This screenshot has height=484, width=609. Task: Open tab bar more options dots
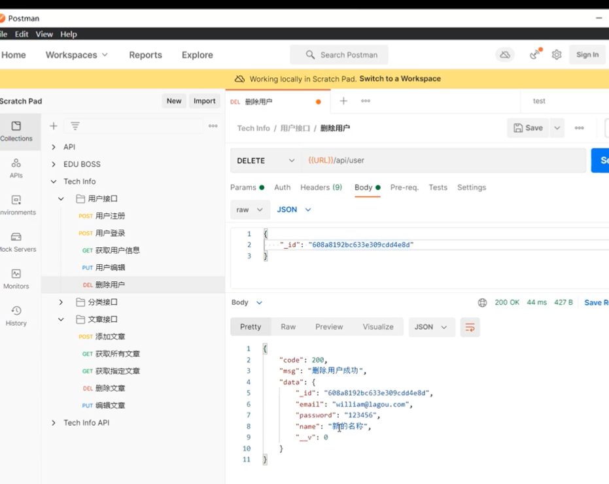(x=366, y=101)
